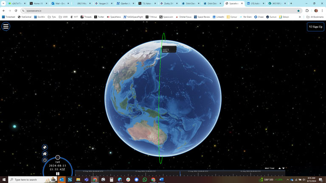Switch to the Yaogan tab
The height and width of the screenshot is (183, 326).
pos(103,3)
